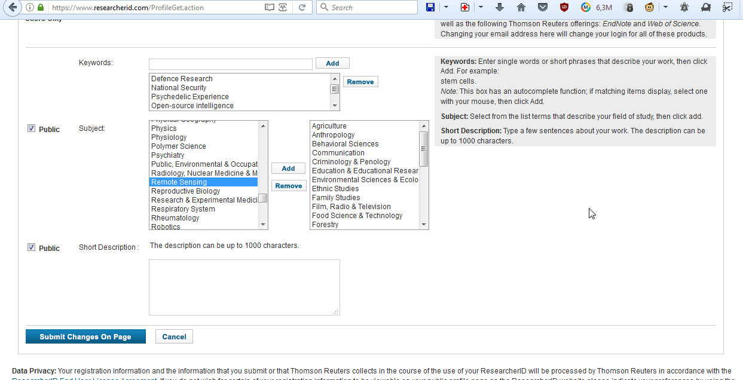The width and height of the screenshot is (743, 380).
Task: Click the Keywords text input field
Action: [x=231, y=63]
